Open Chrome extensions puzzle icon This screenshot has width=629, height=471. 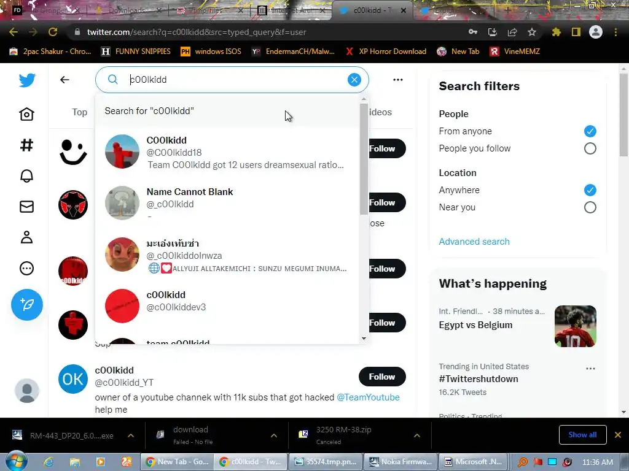click(557, 32)
